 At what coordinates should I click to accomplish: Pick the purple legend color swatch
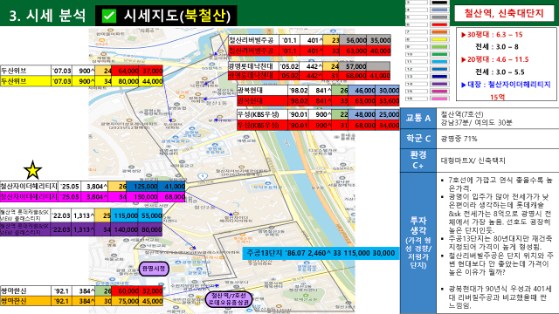[439, 84]
